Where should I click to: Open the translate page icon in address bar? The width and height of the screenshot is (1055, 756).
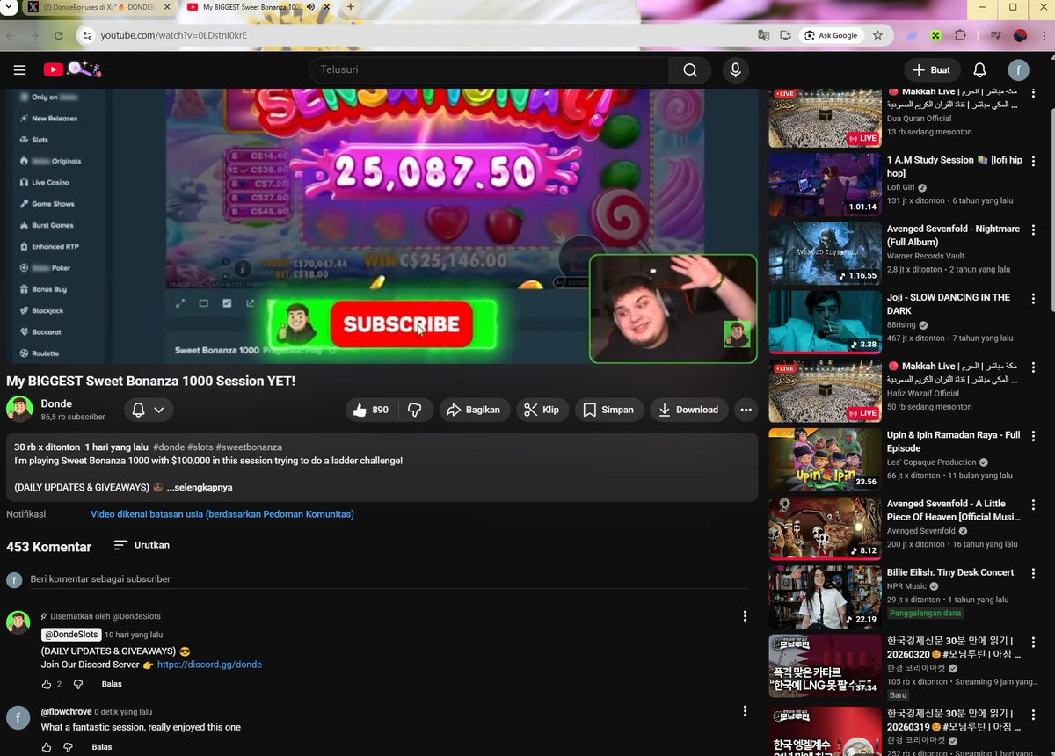763,35
